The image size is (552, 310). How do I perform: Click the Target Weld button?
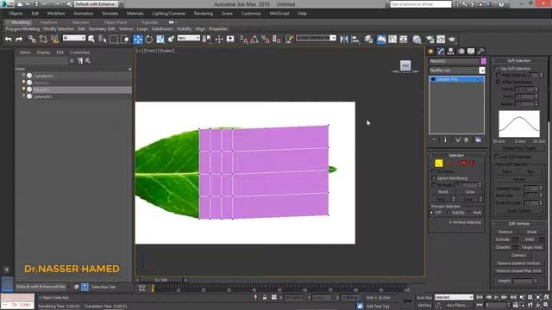coord(531,247)
